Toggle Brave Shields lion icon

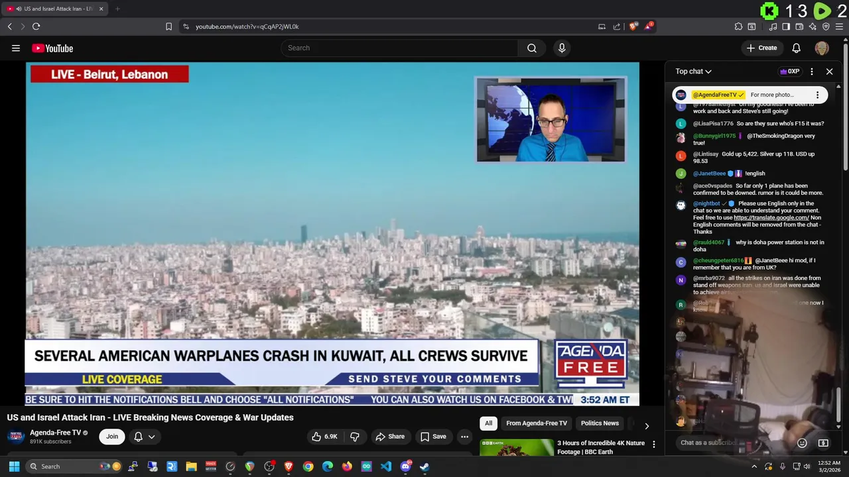(633, 26)
